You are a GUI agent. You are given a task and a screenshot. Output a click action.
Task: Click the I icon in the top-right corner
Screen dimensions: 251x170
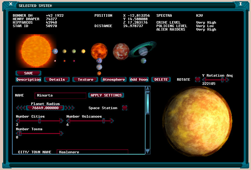coord(240,4)
